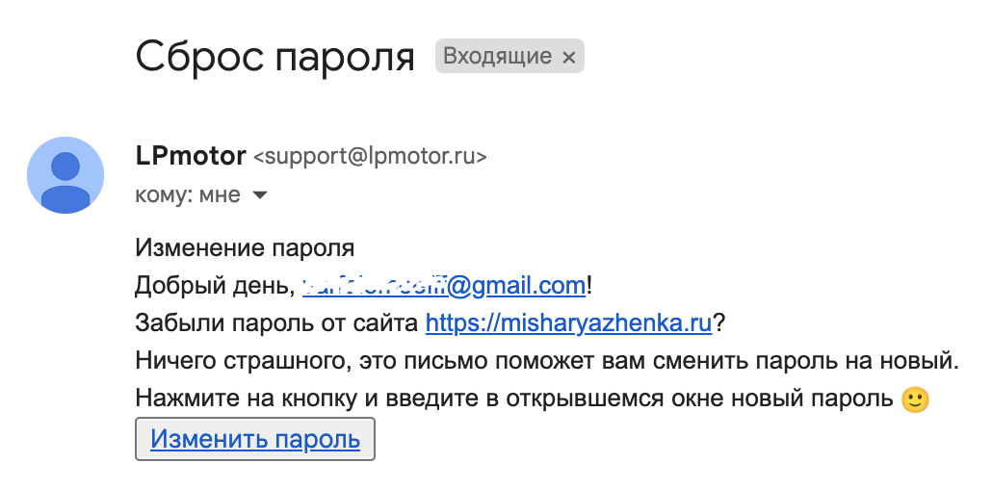Click the subject title Сброс пароля
Viewport: 992px width, 489px height.
pyautogui.click(x=275, y=56)
